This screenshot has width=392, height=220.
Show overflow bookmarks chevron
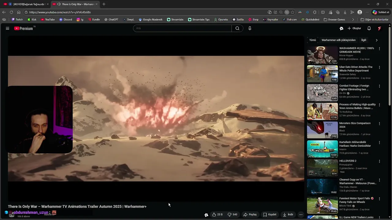point(353,20)
